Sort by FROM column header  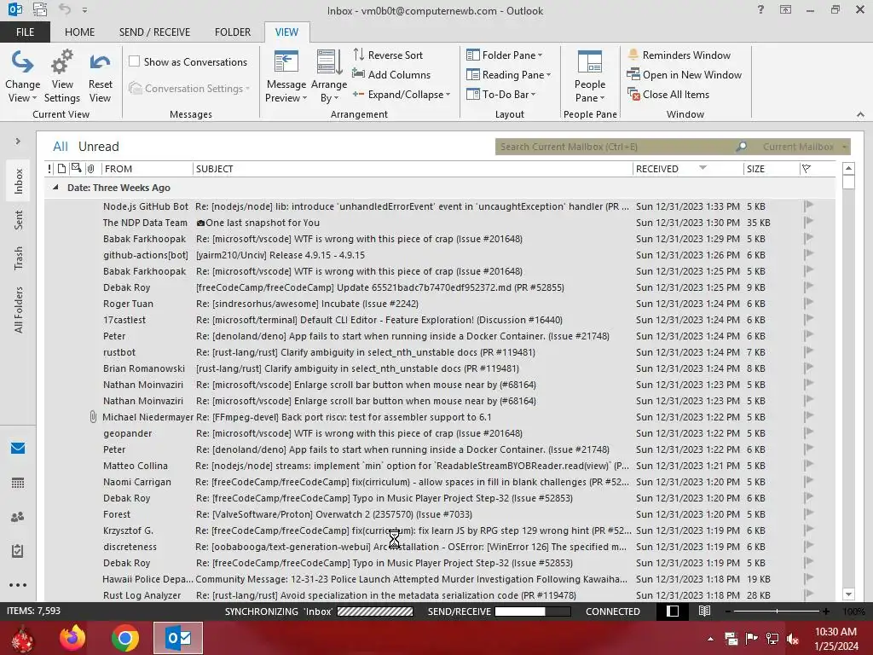coord(147,169)
